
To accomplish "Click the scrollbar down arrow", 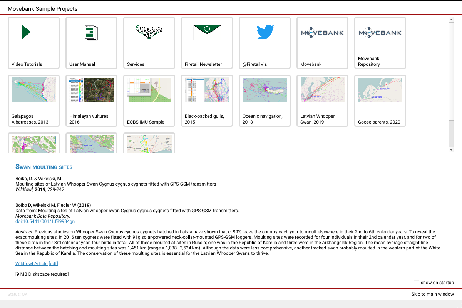I will click(x=451, y=149).
